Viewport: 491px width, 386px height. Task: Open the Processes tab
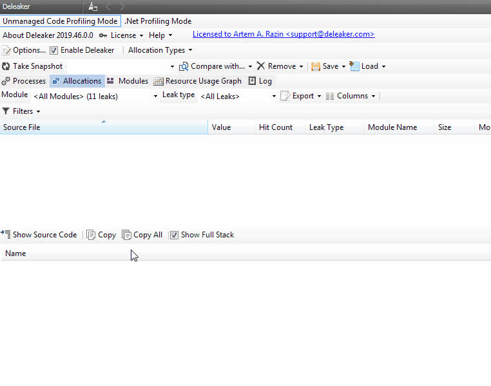[x=24, y=81]
